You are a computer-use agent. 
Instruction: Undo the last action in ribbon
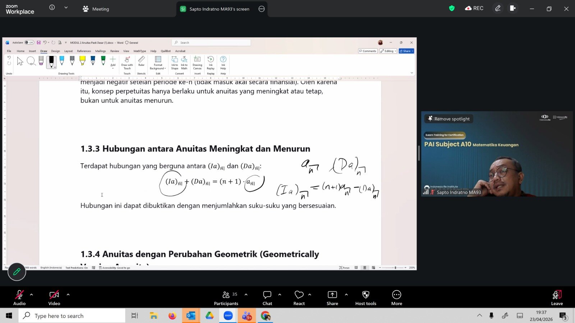pos(9,58)
